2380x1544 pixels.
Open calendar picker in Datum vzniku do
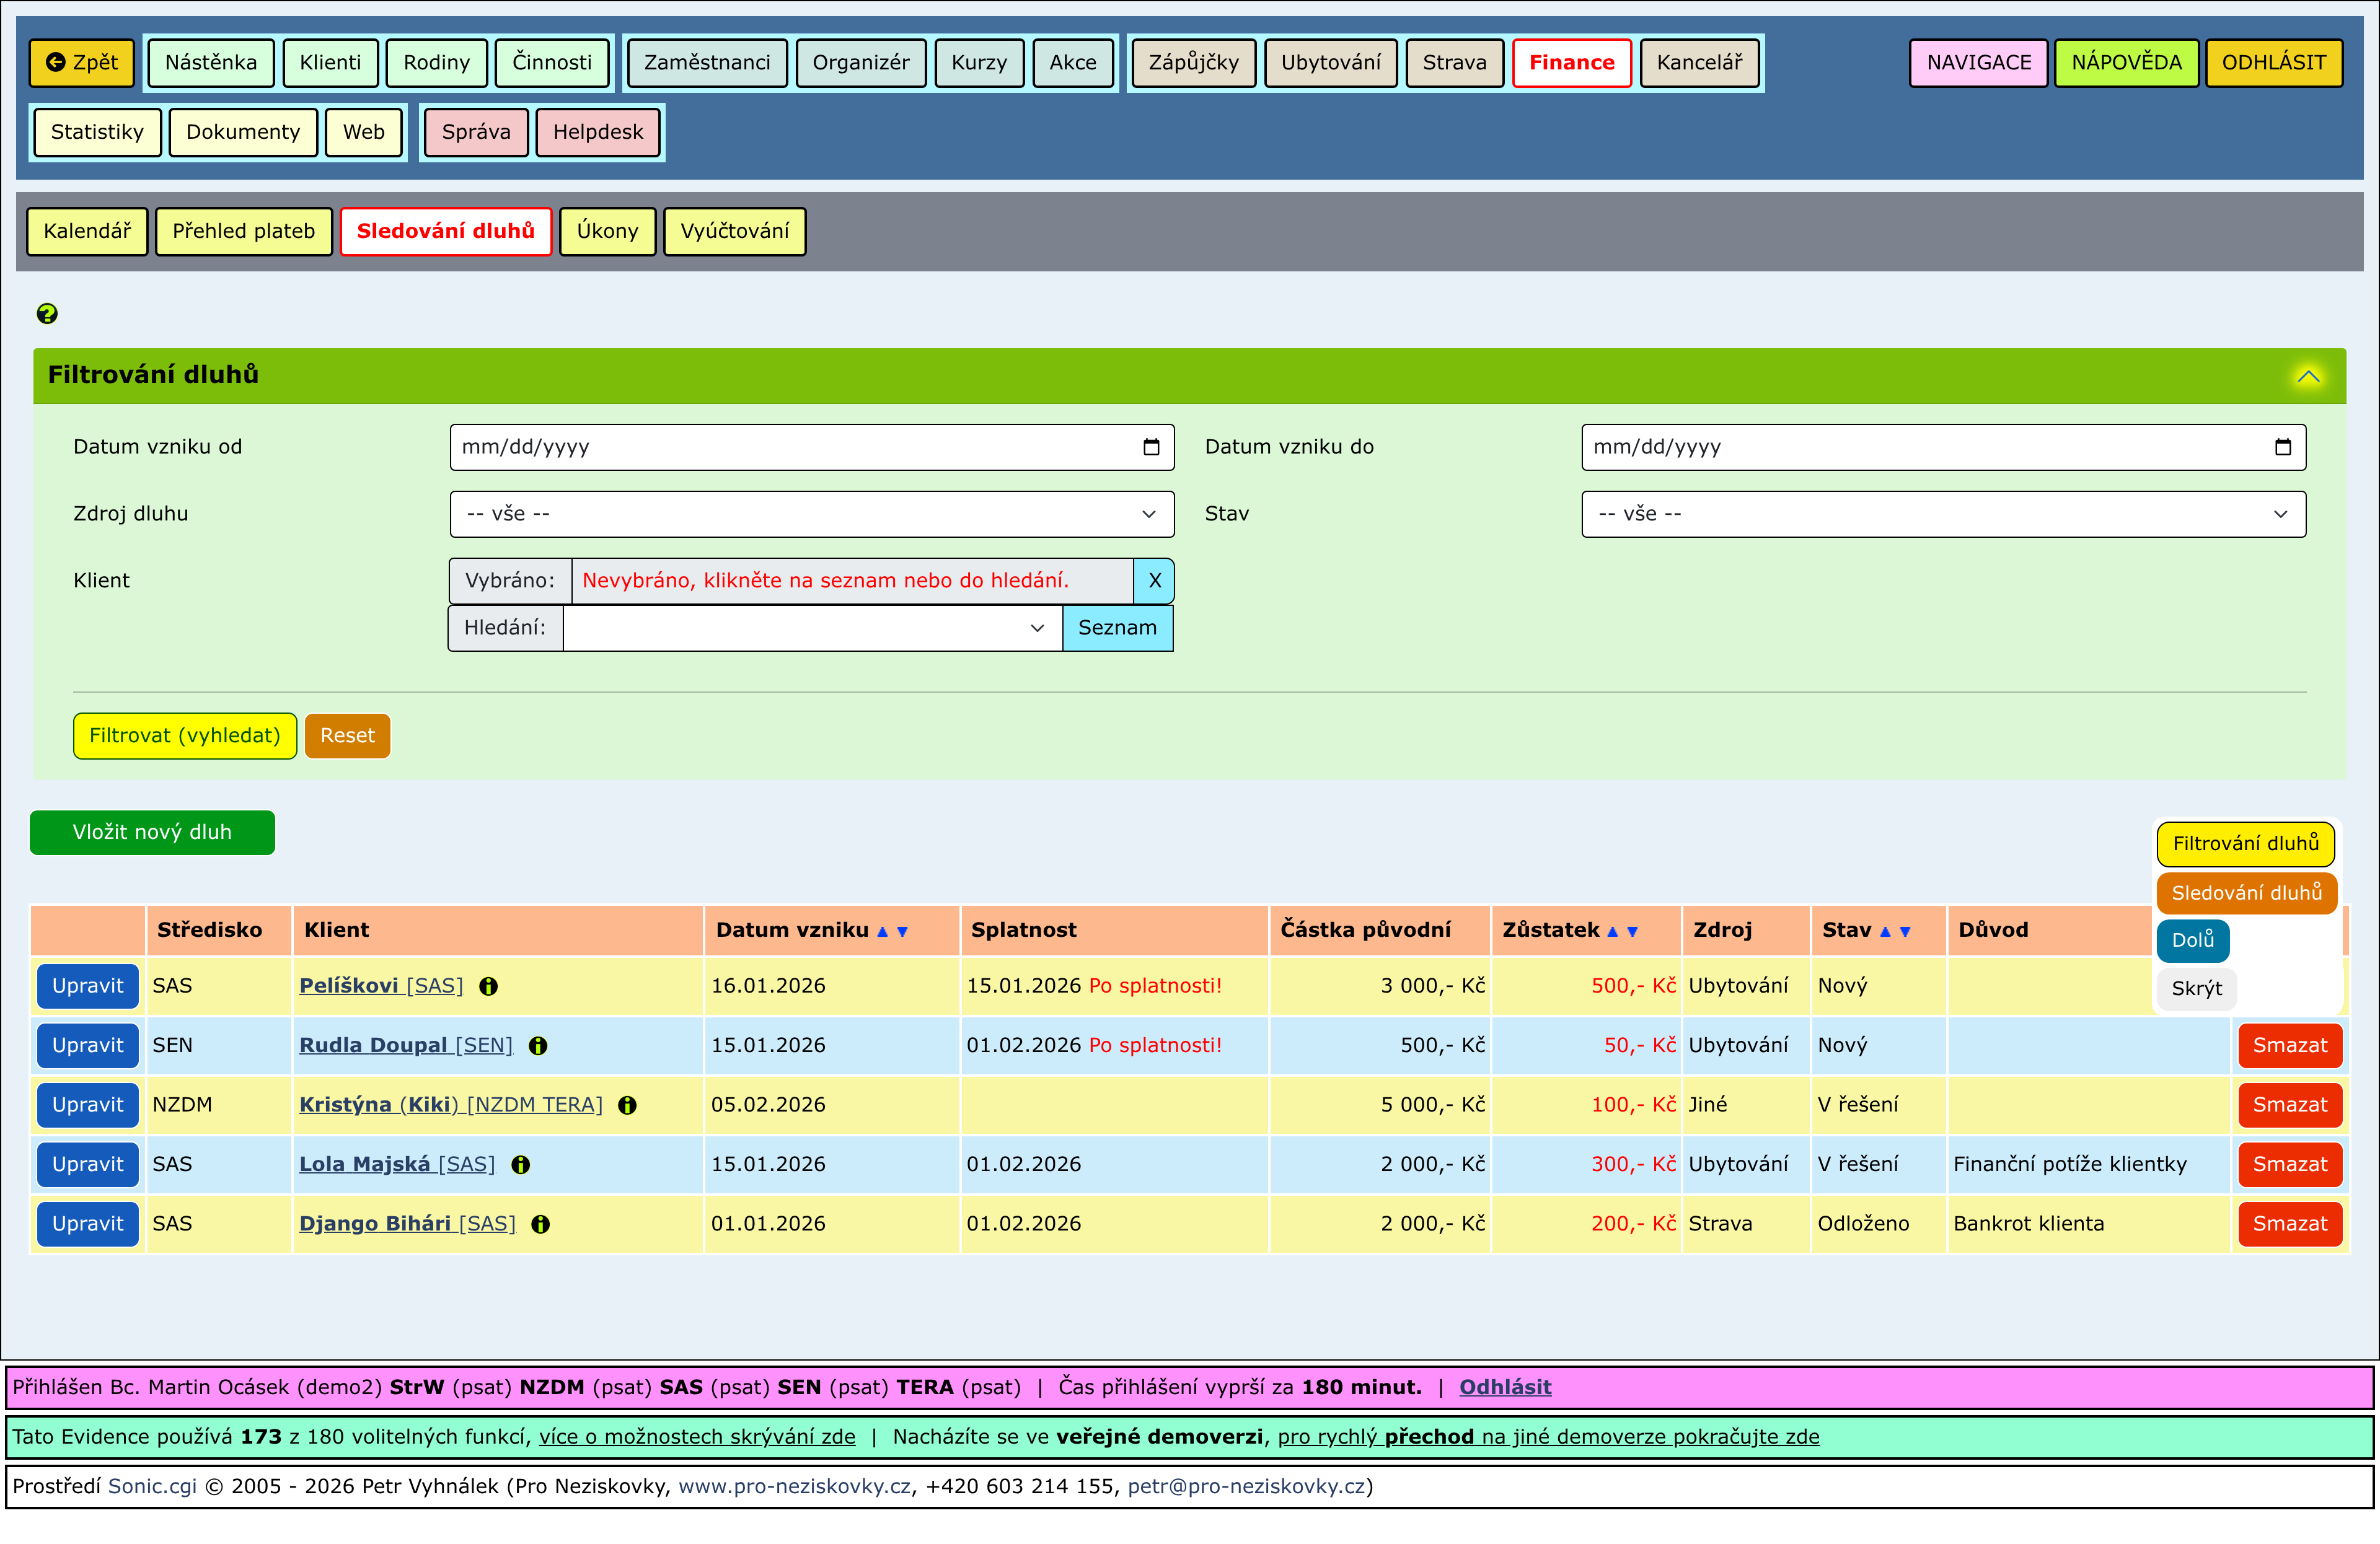(x=2282, y=447)
